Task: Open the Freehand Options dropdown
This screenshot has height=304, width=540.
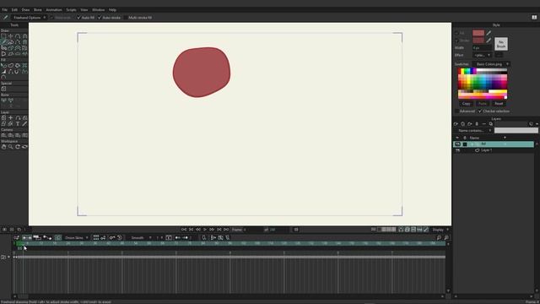Action: click(30, 17)
